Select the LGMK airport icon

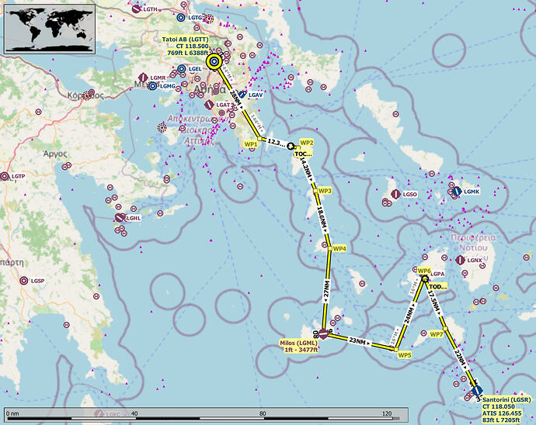tap(457, 191)
